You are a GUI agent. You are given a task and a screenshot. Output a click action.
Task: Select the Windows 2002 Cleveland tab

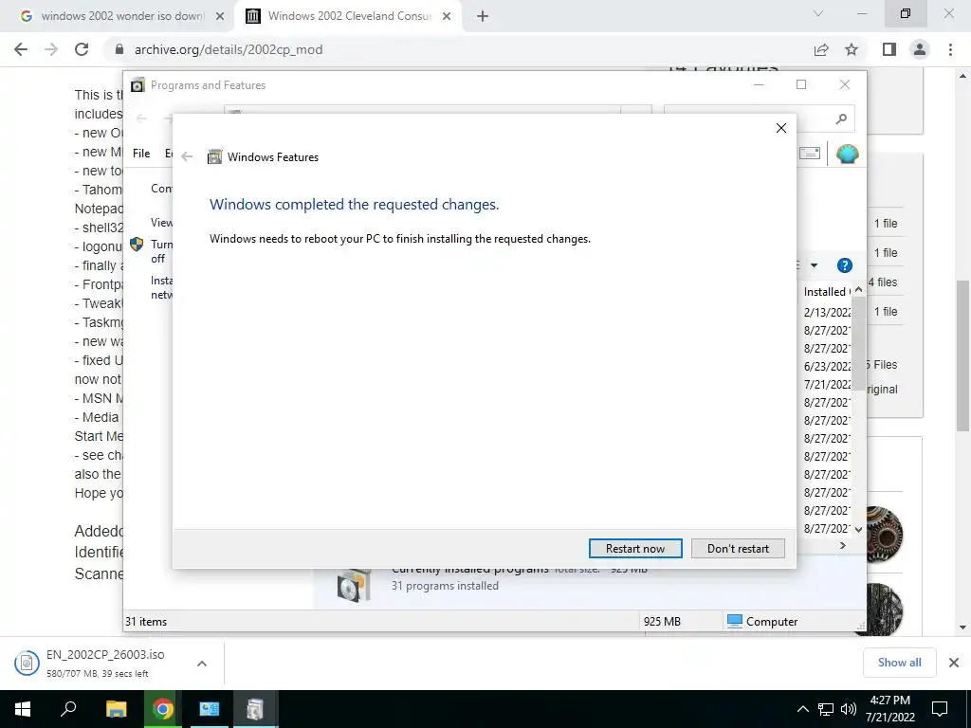point(349,16)
